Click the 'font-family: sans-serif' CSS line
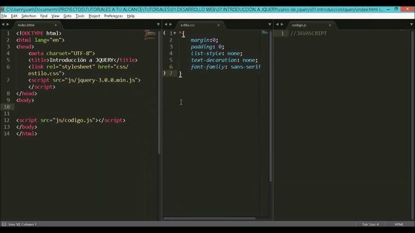This screenshot has height=233, width=415. tap(226, 67)
